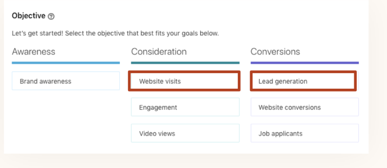Click the help icon beside Objective

tap(51, 16)
